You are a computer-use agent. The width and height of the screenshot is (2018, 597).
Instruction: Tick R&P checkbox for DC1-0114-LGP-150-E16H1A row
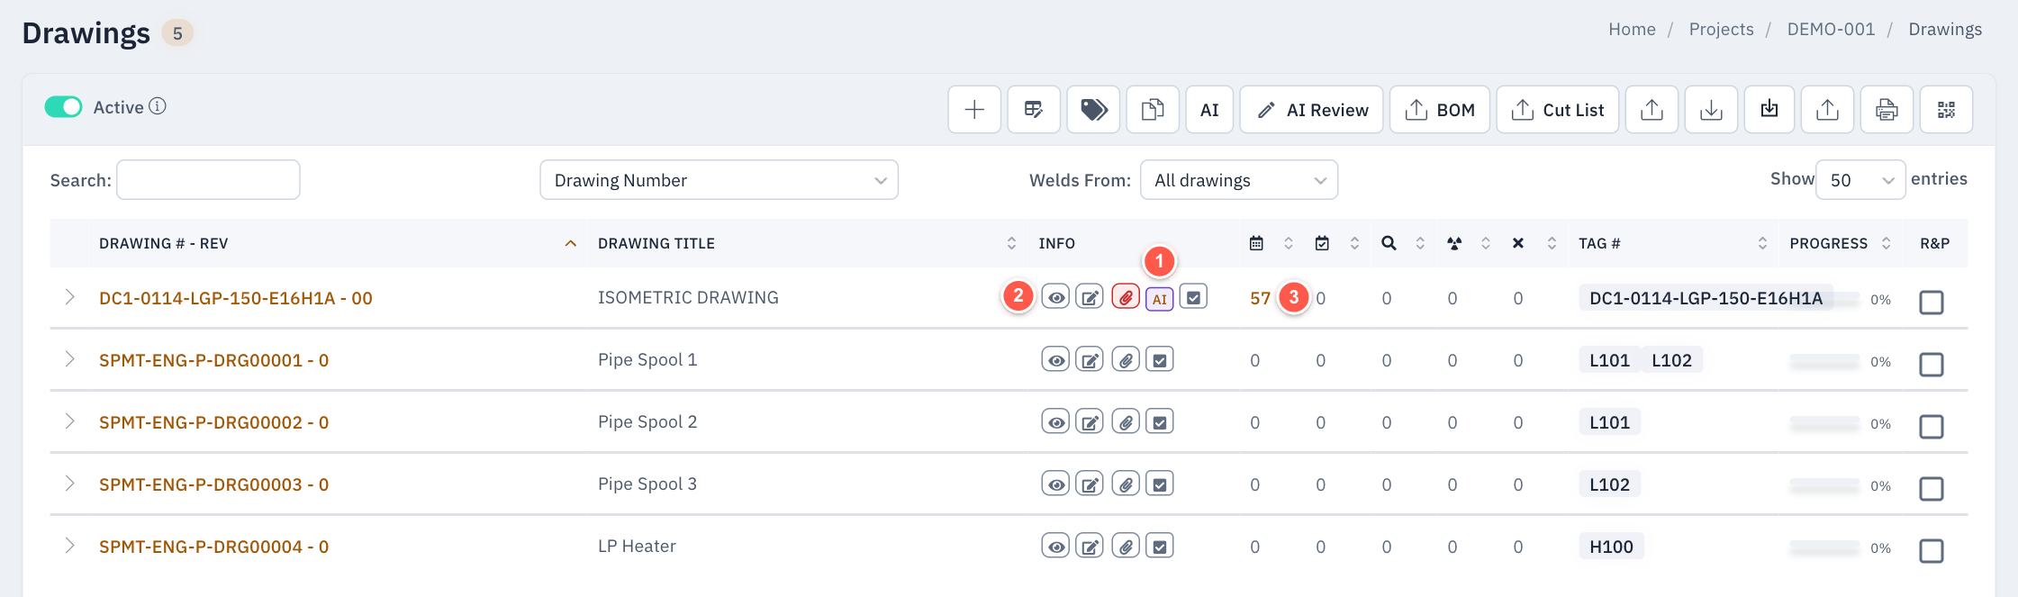[1931, 303]
